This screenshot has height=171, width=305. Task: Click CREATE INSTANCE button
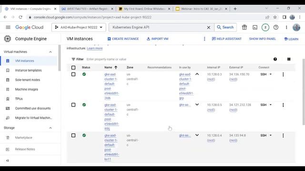[123, 39]
